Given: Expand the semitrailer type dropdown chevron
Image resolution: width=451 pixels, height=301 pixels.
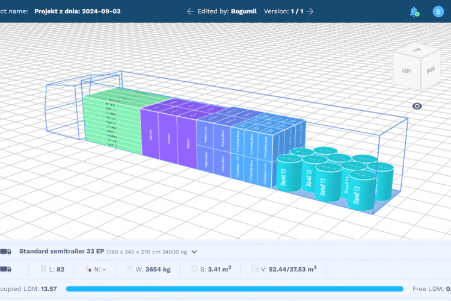Looking at the screenshot, I should point(194,252).
